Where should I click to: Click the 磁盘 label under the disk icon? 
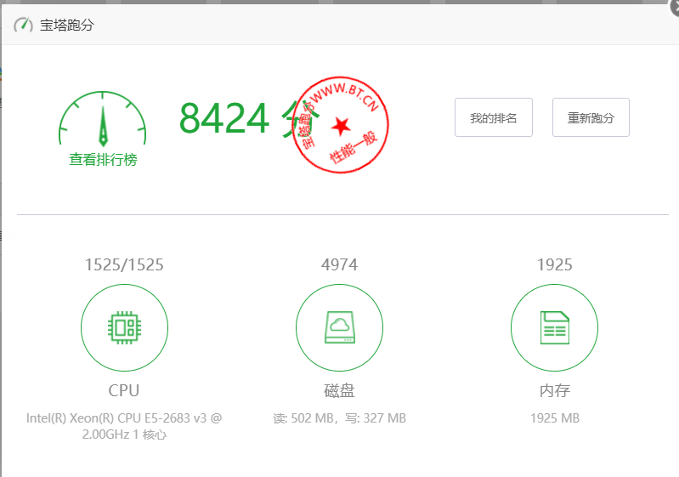[340, 390]
